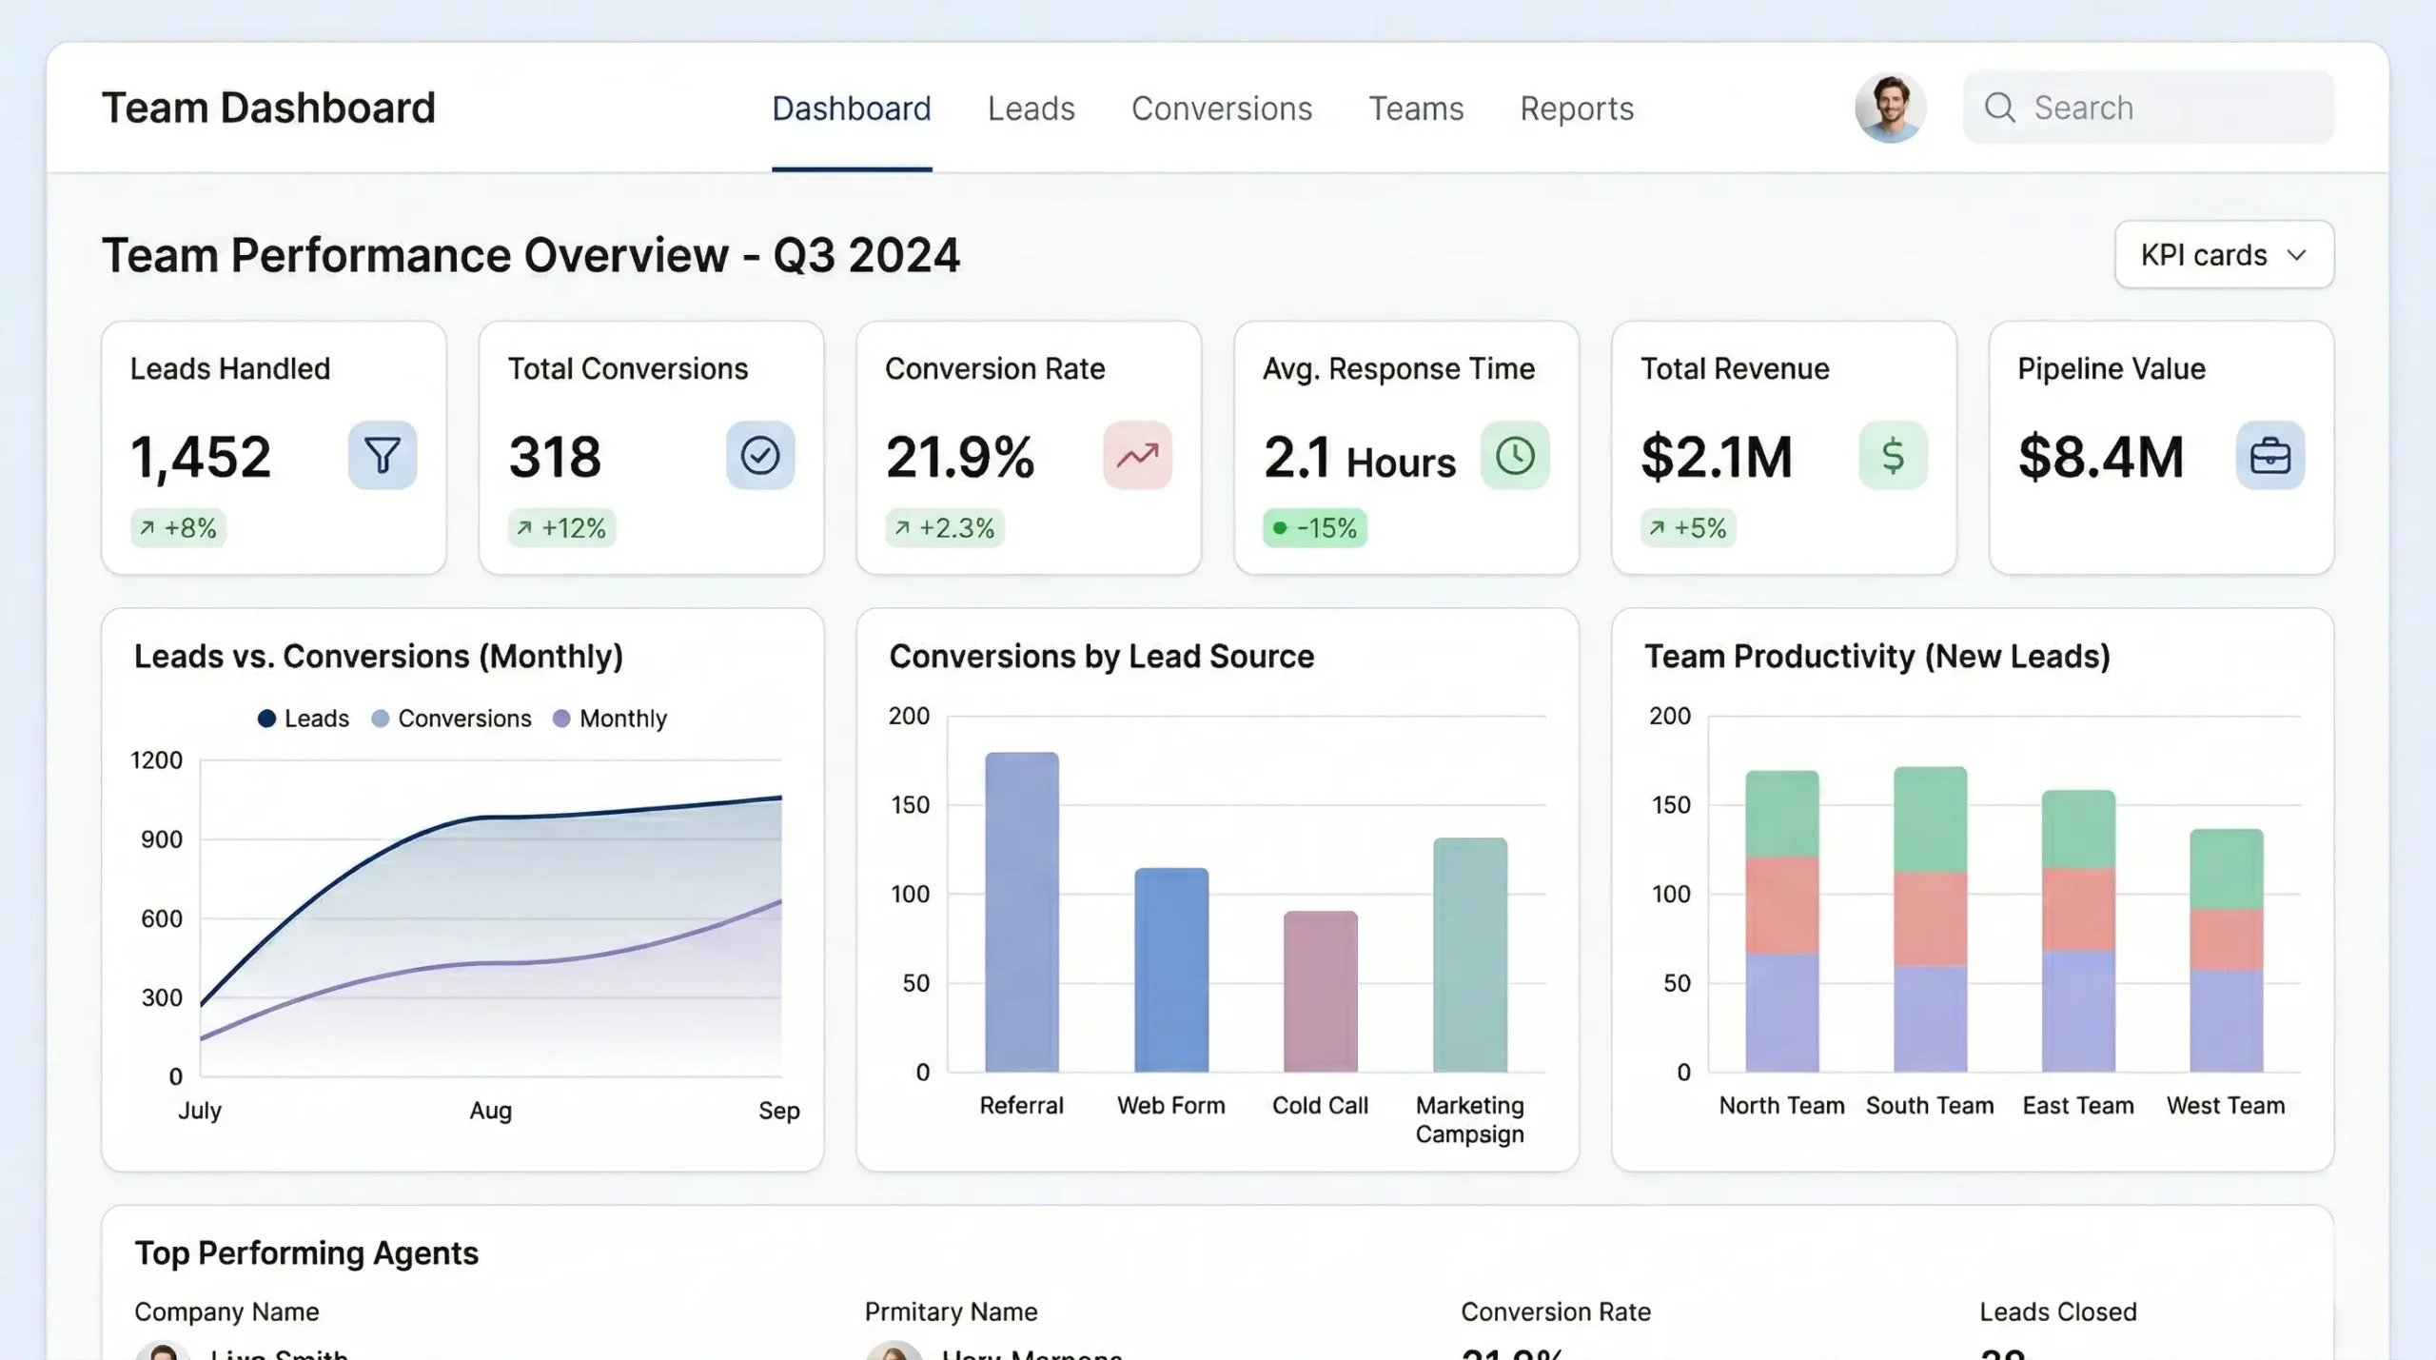Toggle the Leads series in chart legend
Screen dimensions: 2436x1360
coord(304,719)
